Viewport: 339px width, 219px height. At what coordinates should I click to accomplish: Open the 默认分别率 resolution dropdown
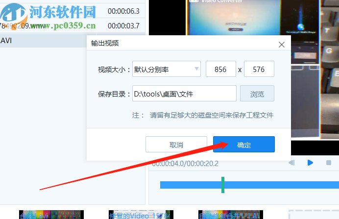pos(167,69)
